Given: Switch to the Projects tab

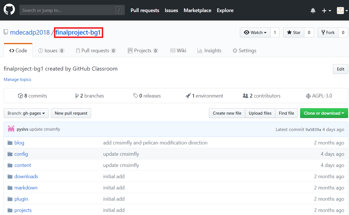Looking at the screenshot, I should [x=143, y=51].
